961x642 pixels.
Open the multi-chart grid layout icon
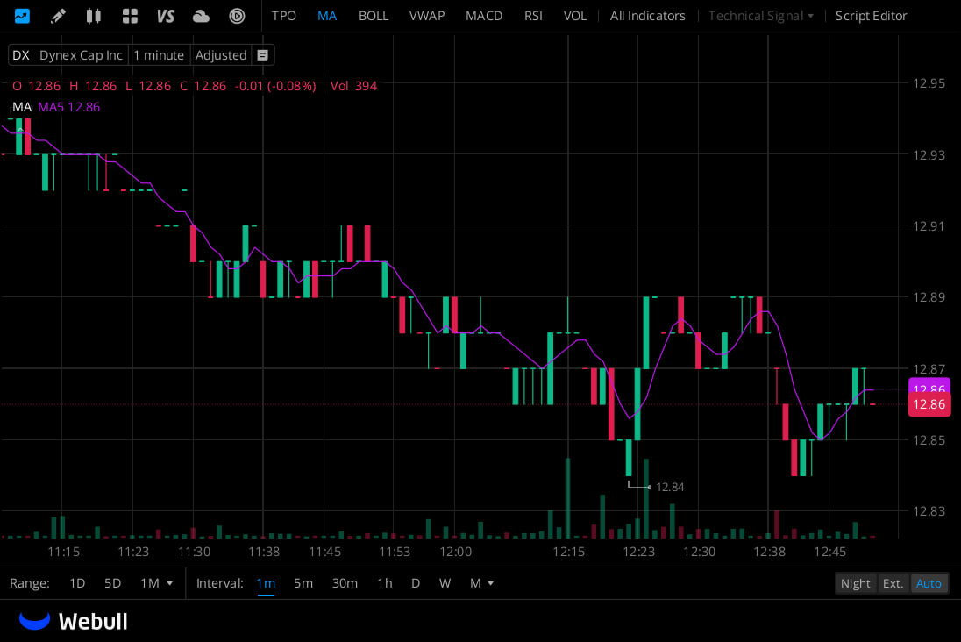129,15
